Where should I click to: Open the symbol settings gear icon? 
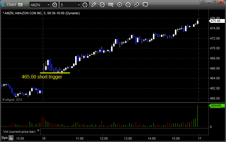[55, 5]
